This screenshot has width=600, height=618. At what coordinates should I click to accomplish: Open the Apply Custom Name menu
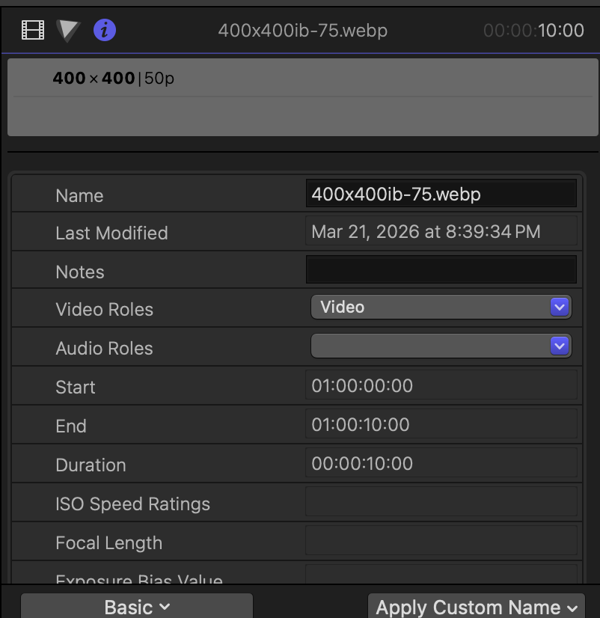477,607
